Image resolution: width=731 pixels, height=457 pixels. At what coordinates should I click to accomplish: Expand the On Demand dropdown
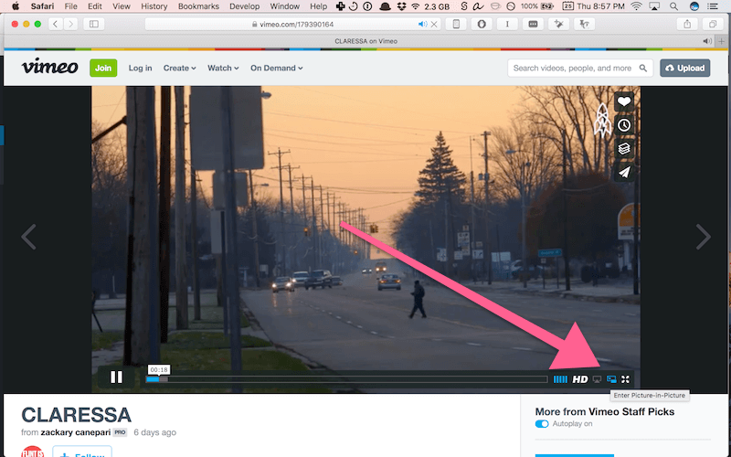click(276, 68)
